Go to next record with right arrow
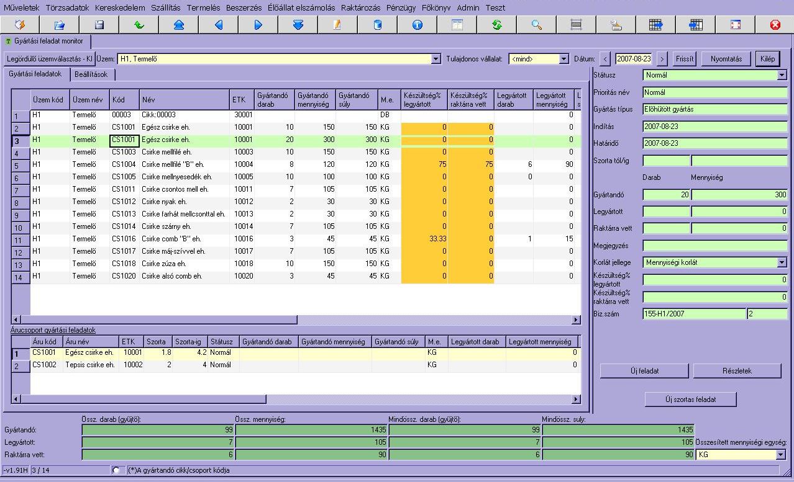Image resolution: width=794 pixels, height=482 pixels. pos(258,25)
